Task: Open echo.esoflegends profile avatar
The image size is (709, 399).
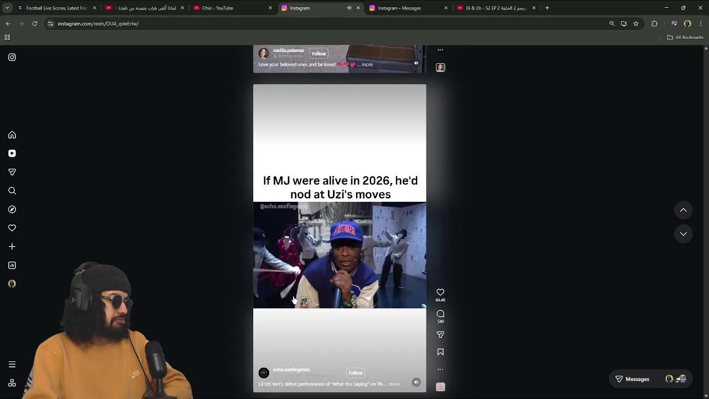Action: pyautogui.click(x=264, y=373)
